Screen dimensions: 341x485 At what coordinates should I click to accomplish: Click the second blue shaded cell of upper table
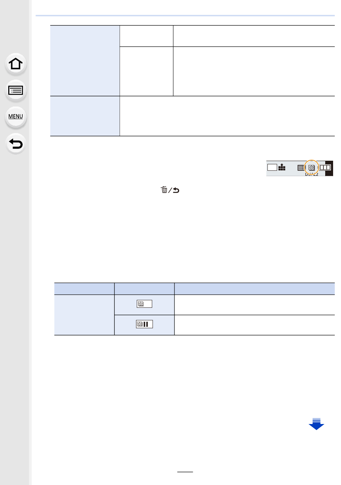tap(85, 116)
